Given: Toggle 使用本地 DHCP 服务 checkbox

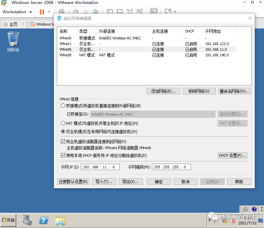Looking at the screenshot, I should pos(63,155).
